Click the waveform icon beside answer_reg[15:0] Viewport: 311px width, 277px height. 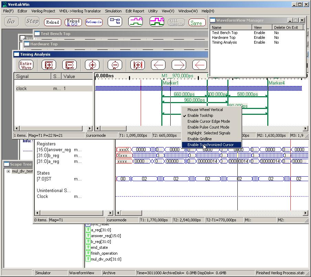pyautogui.click(x=88, y=236)
